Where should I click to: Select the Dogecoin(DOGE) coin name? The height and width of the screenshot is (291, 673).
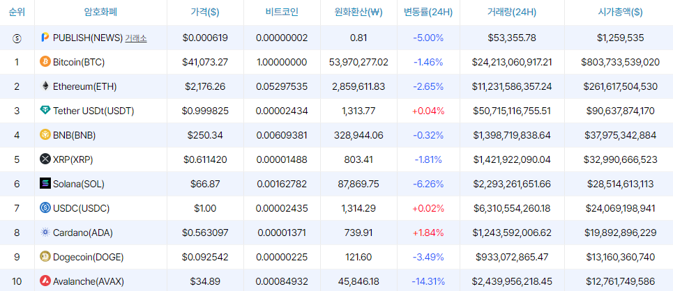[x=89, y=257]
